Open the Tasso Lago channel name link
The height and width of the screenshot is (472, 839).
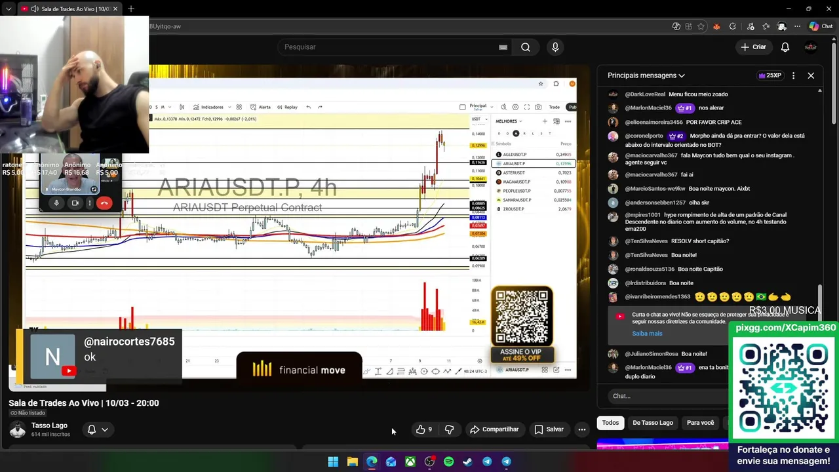tap(49, 425)
